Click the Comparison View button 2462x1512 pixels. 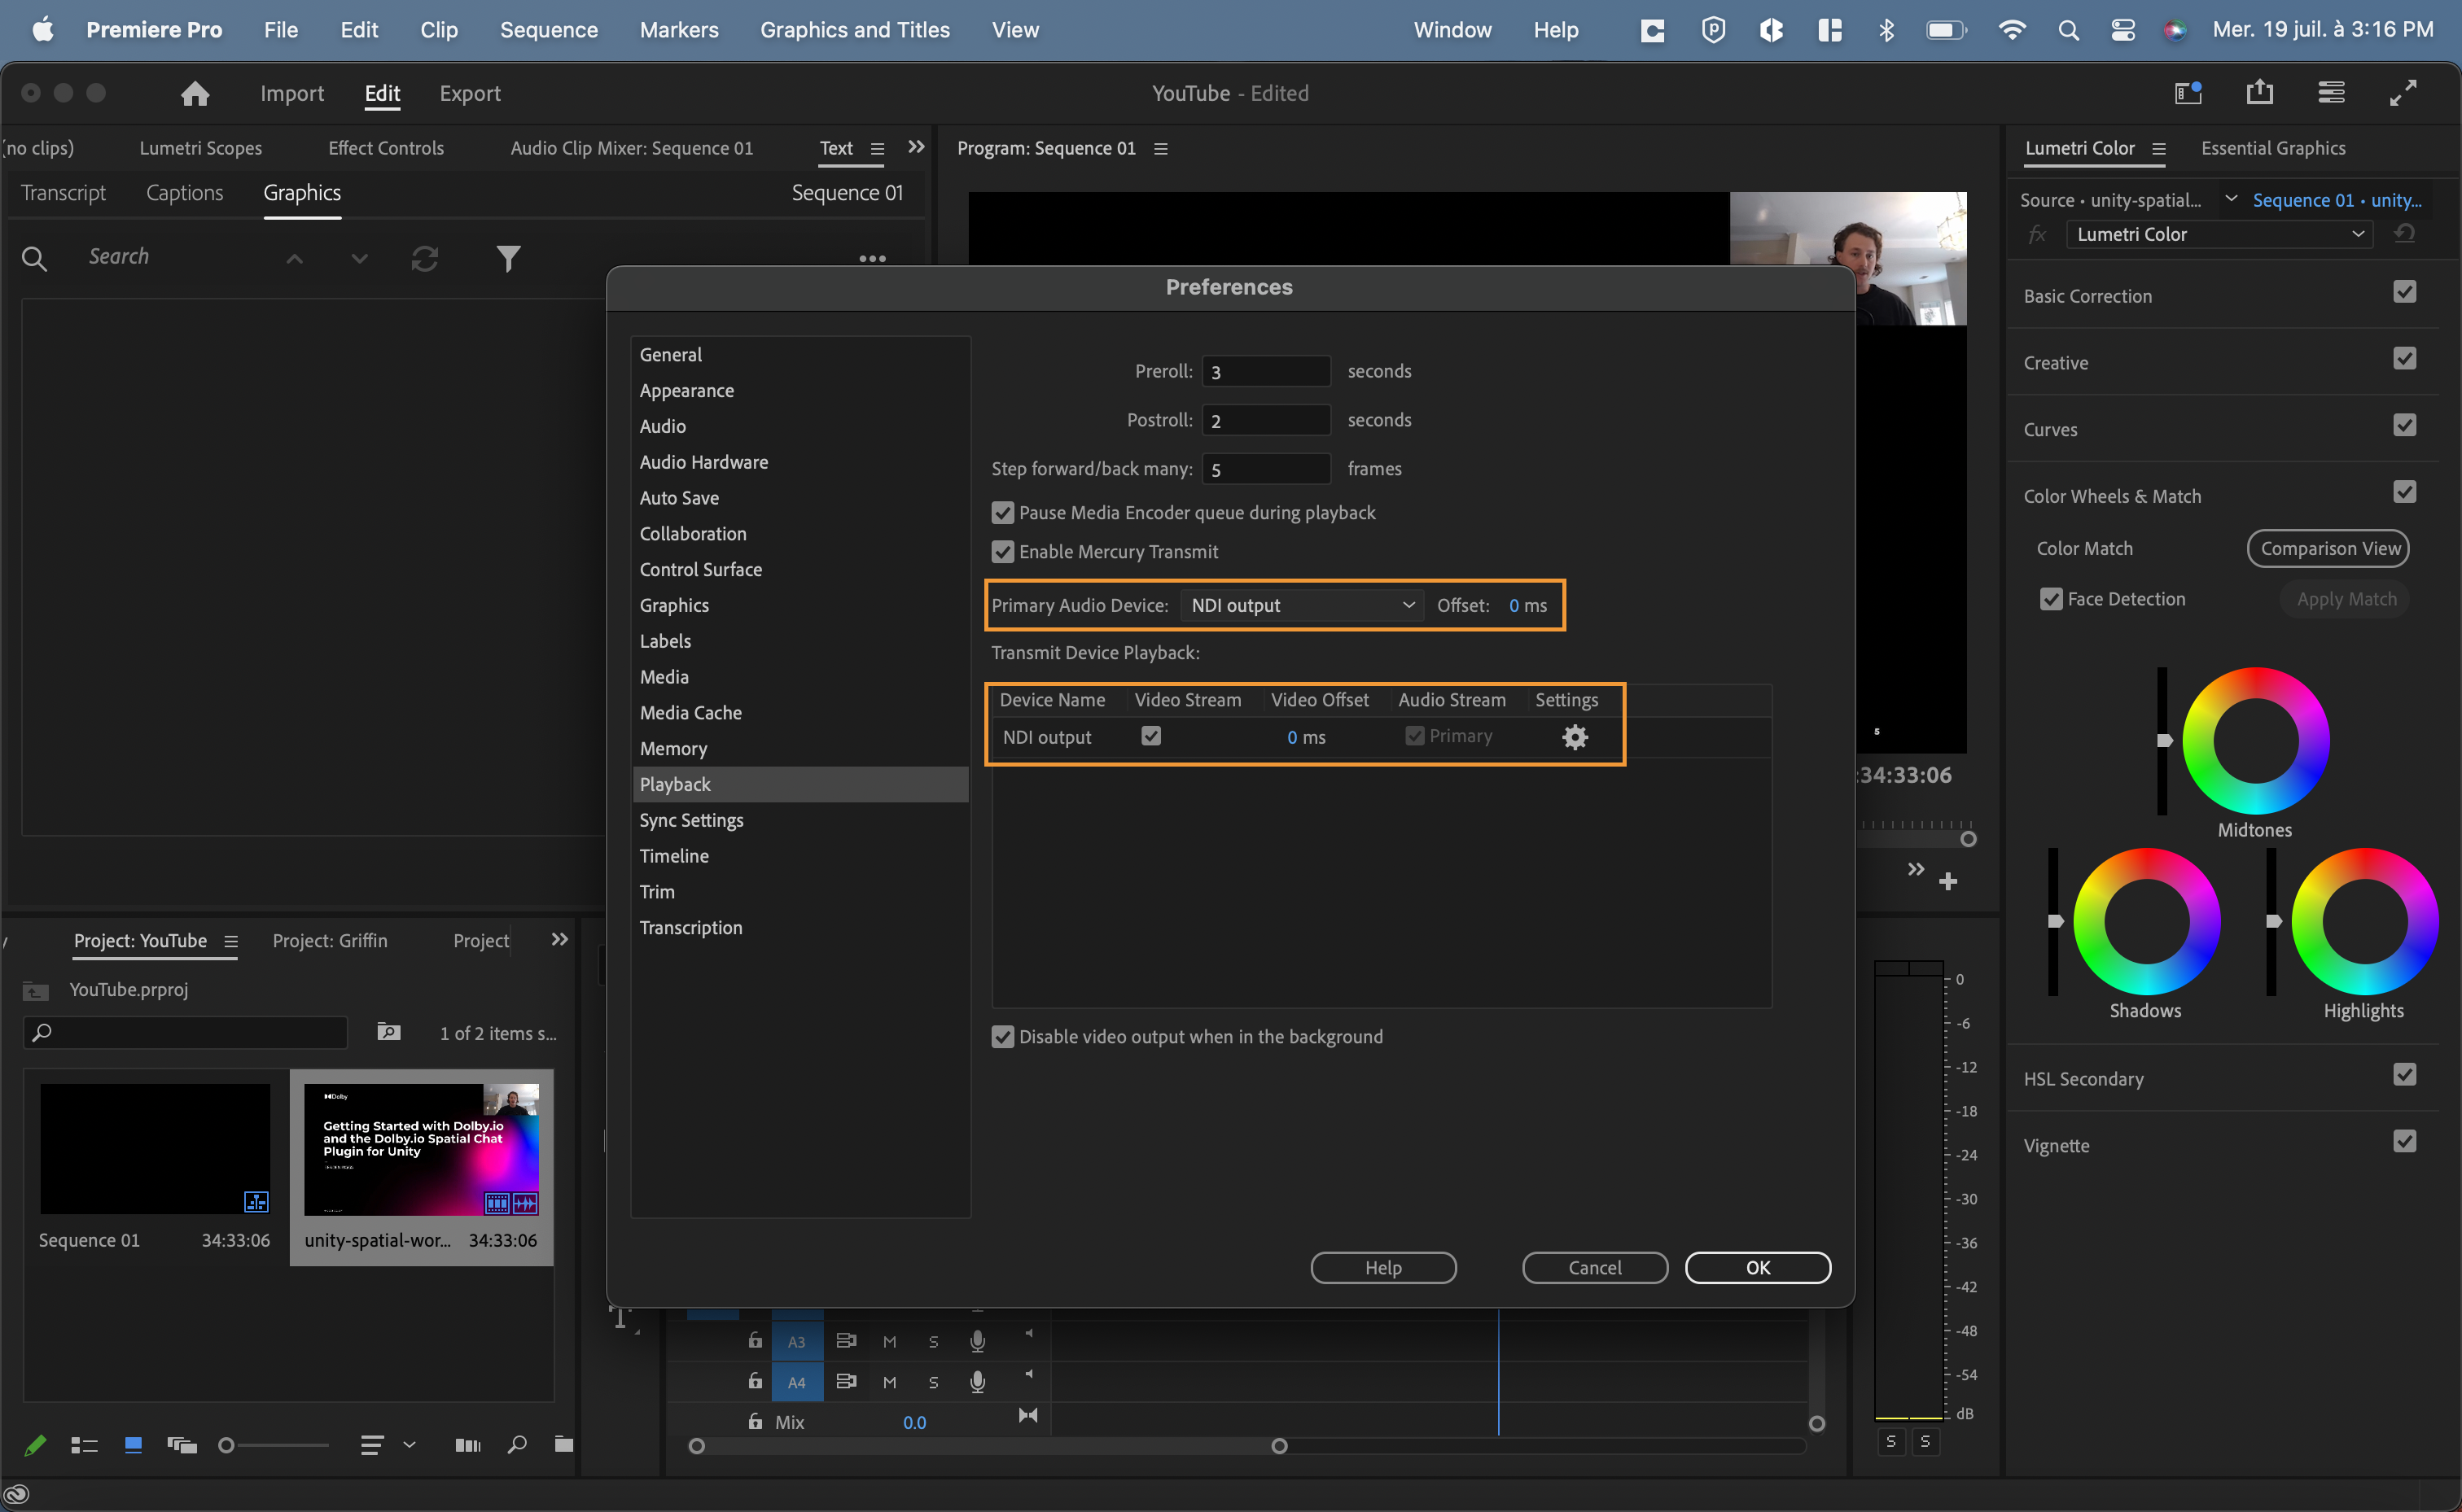click(x=2328, y=548)
